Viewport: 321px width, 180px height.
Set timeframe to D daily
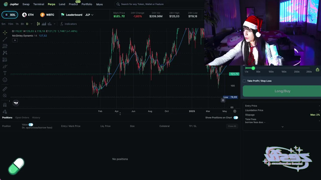pos(27,24)
